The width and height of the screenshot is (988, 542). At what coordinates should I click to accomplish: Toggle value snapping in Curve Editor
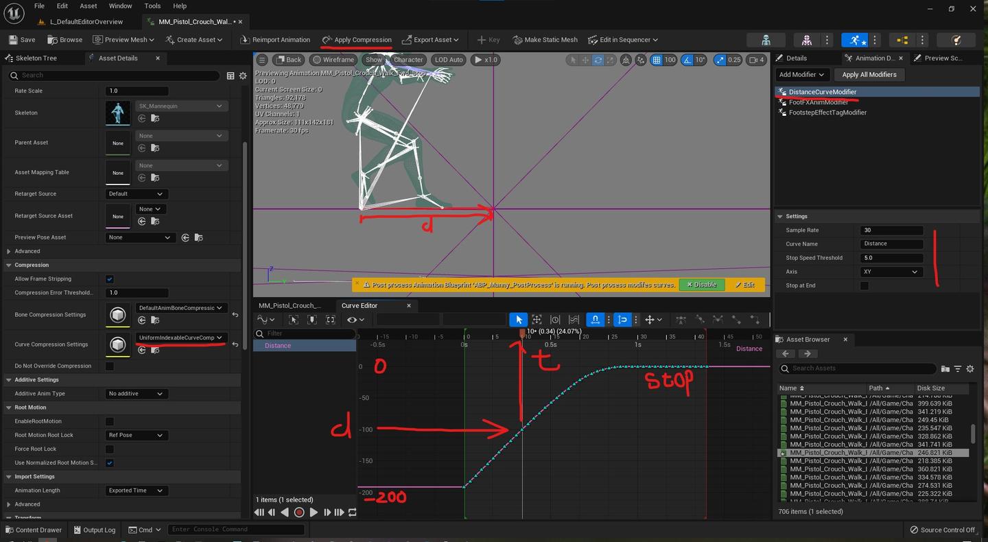(x=622, y=320)
